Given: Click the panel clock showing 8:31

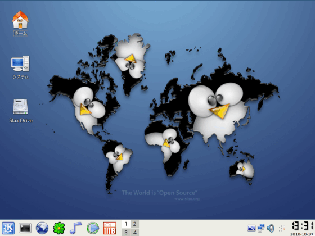Looking at the screenshot, I should [303, 225].
